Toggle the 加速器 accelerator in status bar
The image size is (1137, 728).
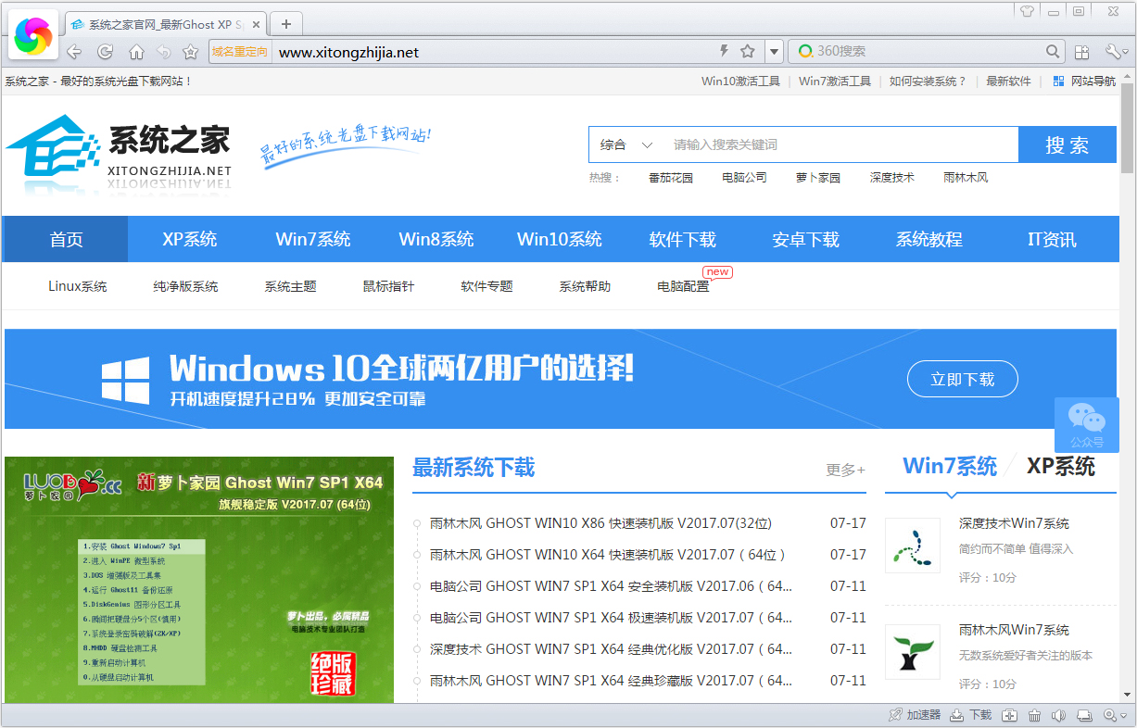click(x=915, y=715)
